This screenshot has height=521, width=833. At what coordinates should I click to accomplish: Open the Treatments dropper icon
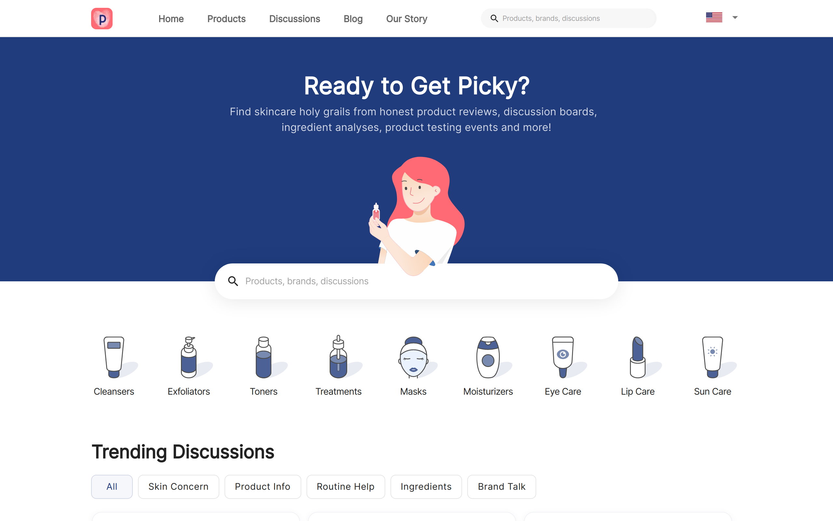pos(338,357)
